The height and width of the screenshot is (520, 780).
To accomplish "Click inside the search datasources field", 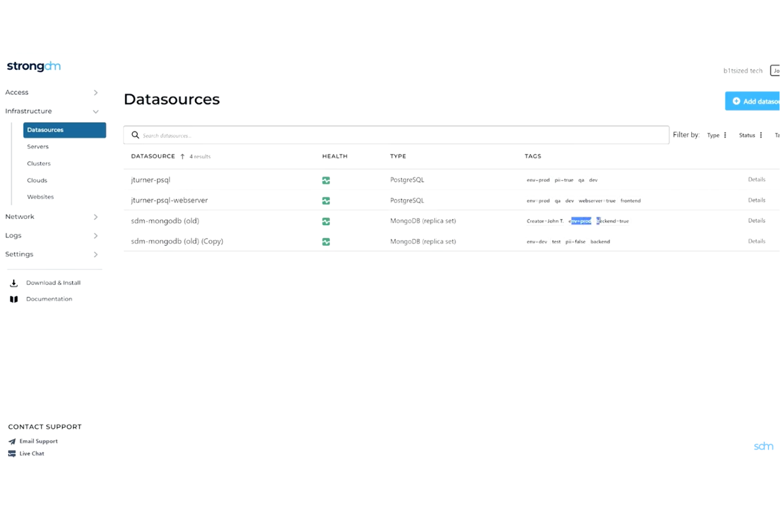I will pyautogui.click(x=369, y=135).
